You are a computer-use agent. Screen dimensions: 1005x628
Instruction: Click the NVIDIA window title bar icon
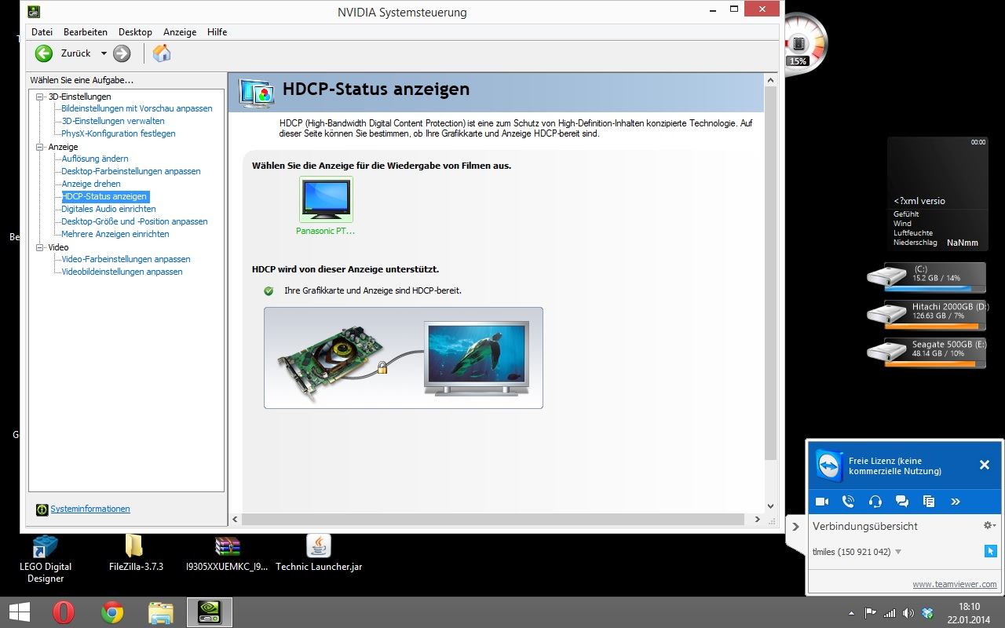(x=34, y=12)
